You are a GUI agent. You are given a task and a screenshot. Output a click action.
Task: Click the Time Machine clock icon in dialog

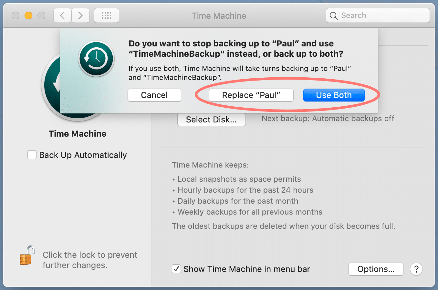[96, 59]
